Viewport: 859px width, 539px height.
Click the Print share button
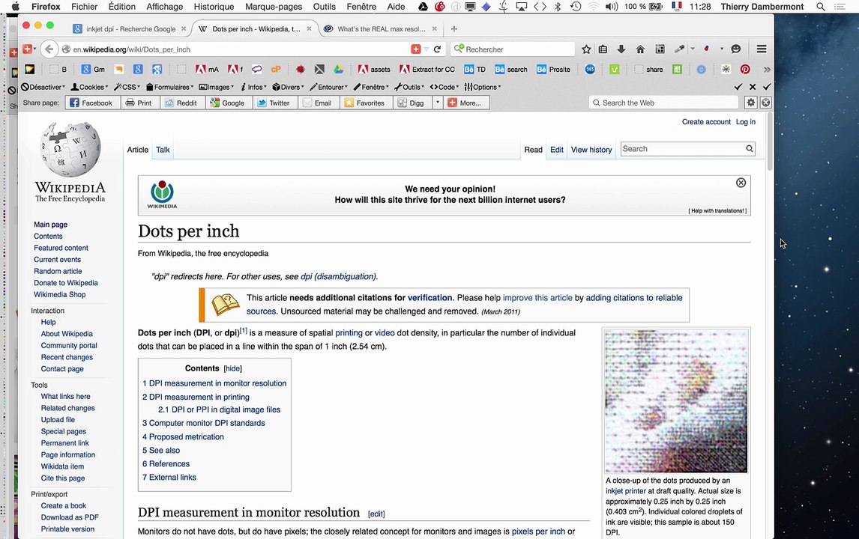point(139,103)
